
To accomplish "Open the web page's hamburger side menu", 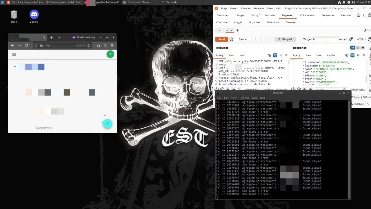I will click(x=14, y=54).
